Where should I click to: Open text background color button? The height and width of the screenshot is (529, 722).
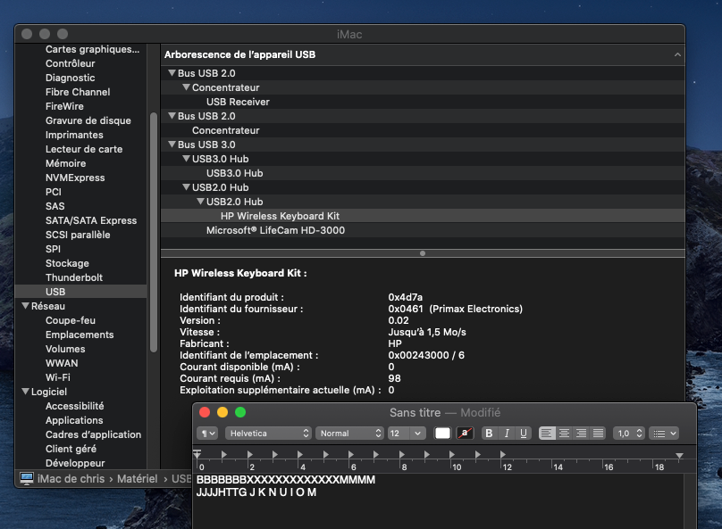(x=465, y=434)
